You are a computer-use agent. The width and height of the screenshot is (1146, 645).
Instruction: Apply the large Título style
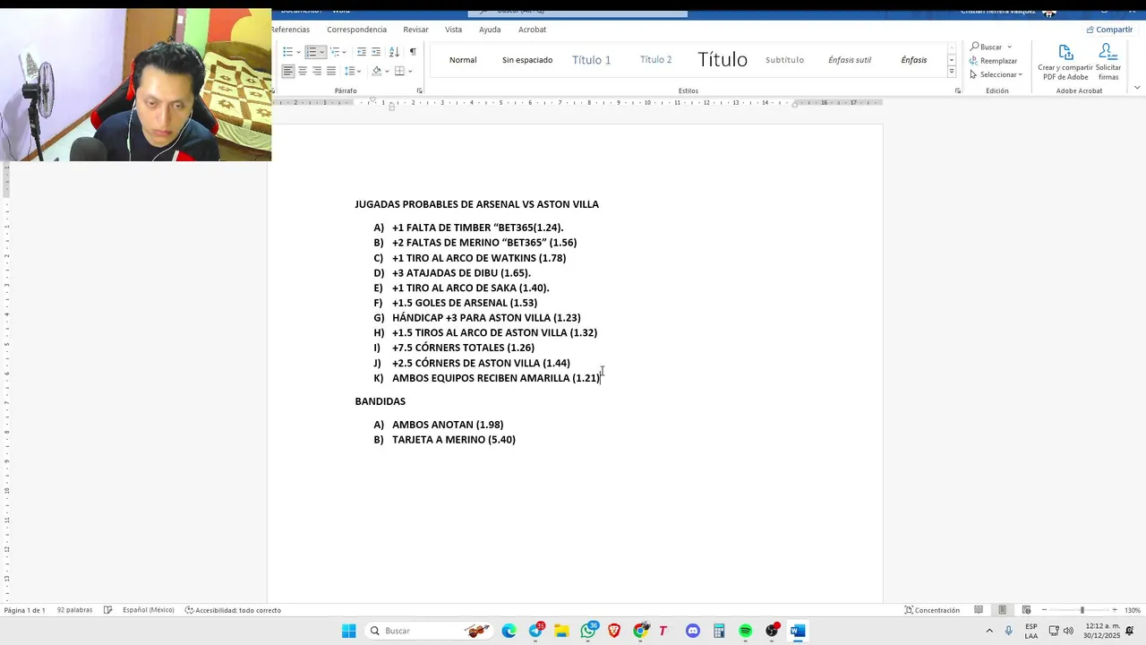pyautogui.click(x=723, y=60)
